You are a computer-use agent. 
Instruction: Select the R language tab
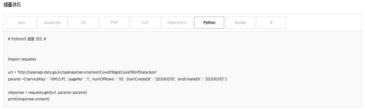pyautogui.click(x=271, y=23)
